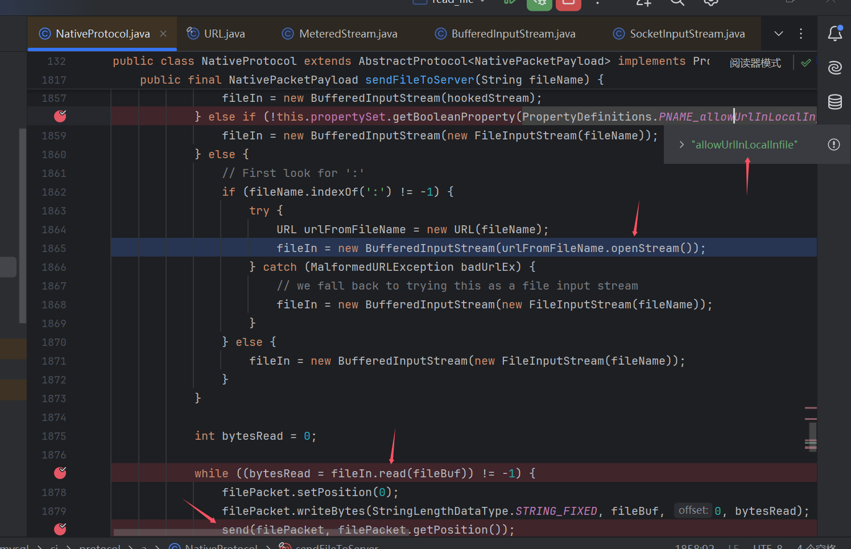Click the green Debug bug button

[x=539, y=3]
